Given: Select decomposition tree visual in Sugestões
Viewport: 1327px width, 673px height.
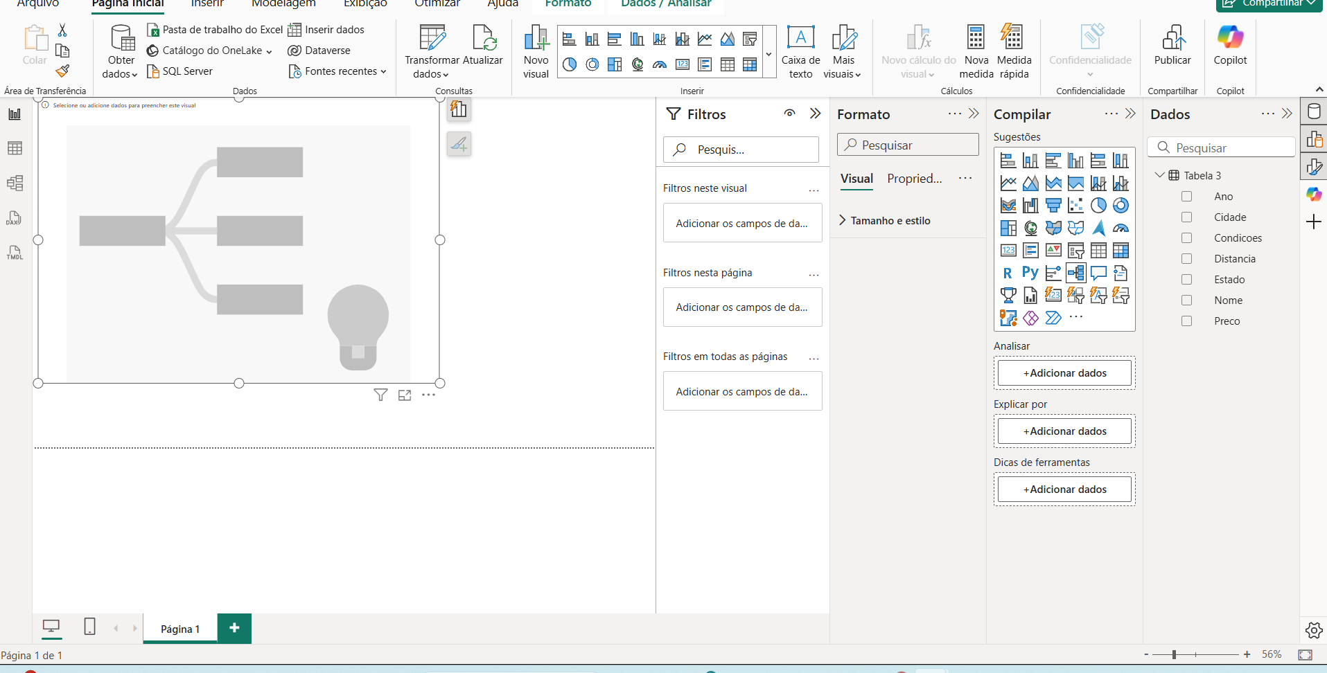Looking at the screenshot, I should pos(1075,273).
